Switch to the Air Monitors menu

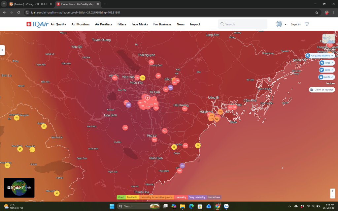[x=80, y=24]
